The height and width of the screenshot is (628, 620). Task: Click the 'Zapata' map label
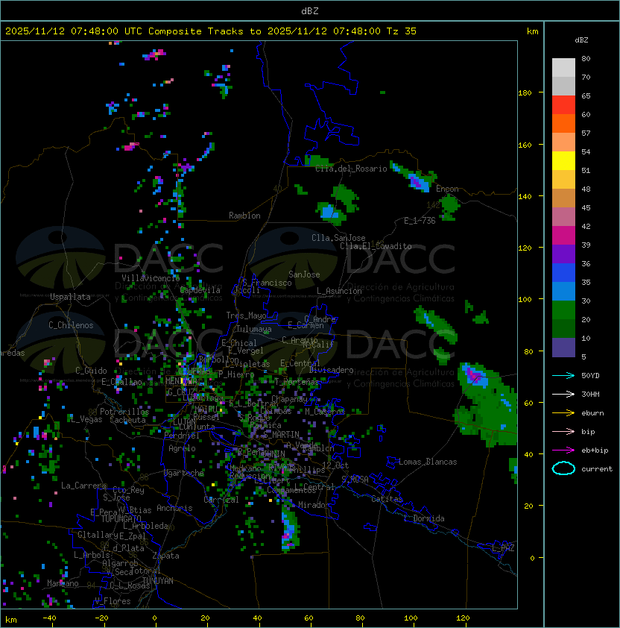165,556
